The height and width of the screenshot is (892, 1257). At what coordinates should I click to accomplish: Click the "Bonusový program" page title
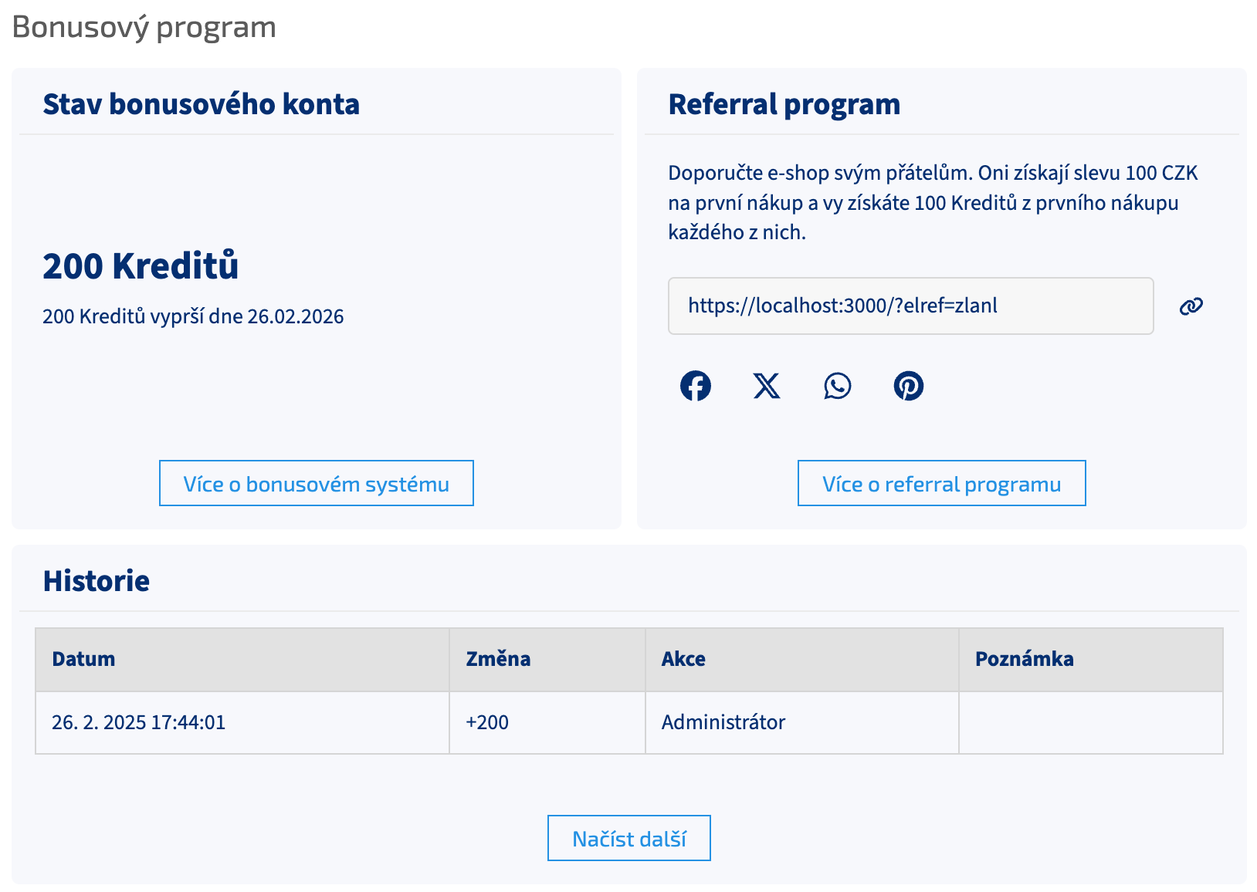[x=144, y=27]
